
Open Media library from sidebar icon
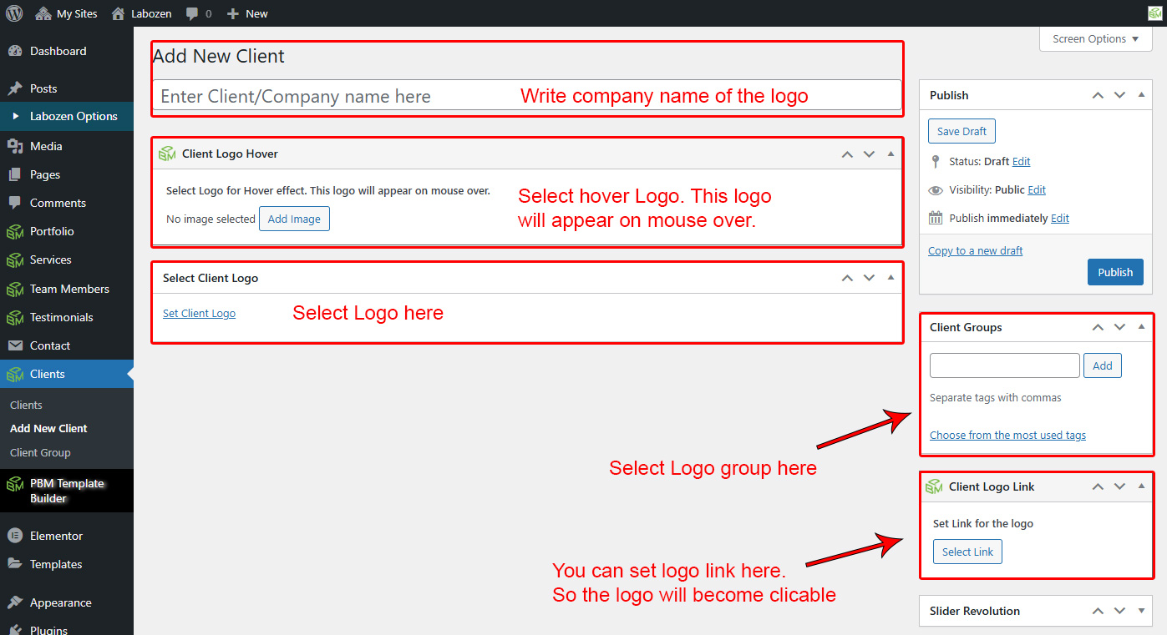pyautogui.click(x=14, y=146)
